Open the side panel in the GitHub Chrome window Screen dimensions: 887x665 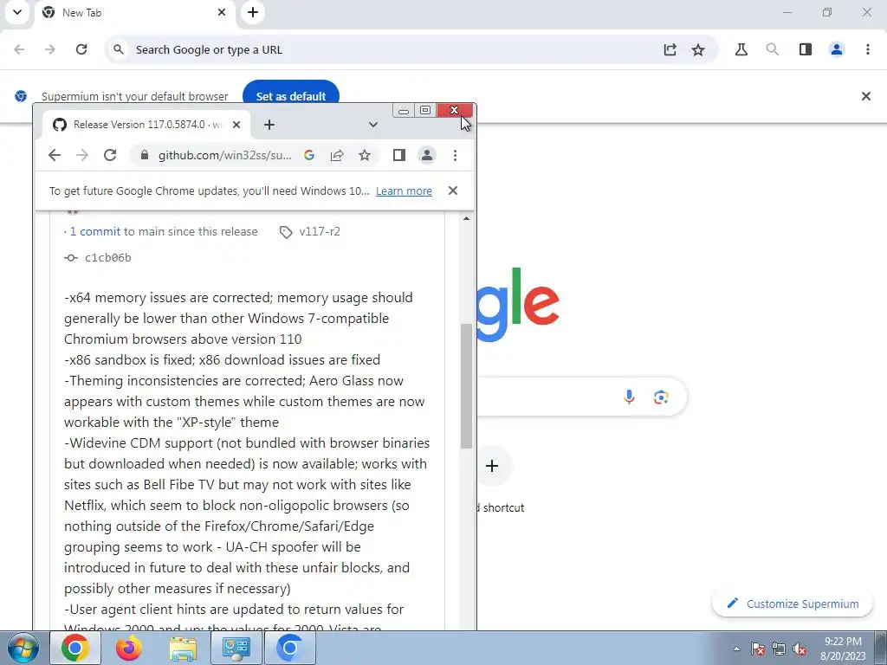pos(398,155)
